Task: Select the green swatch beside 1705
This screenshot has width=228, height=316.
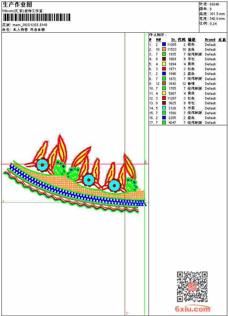Action: click(164, 88)
